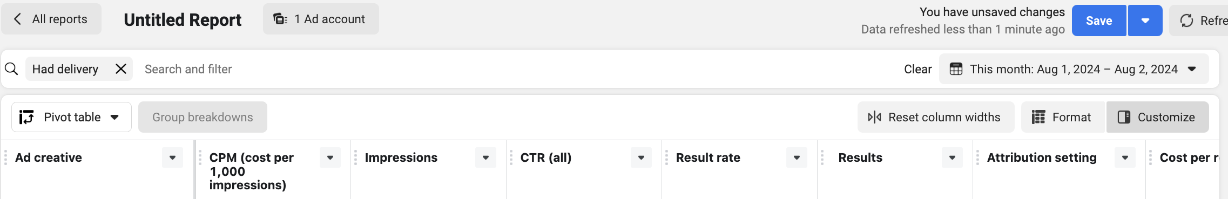
Task: Click the search magnifier icon
Action: coord(11,69)
